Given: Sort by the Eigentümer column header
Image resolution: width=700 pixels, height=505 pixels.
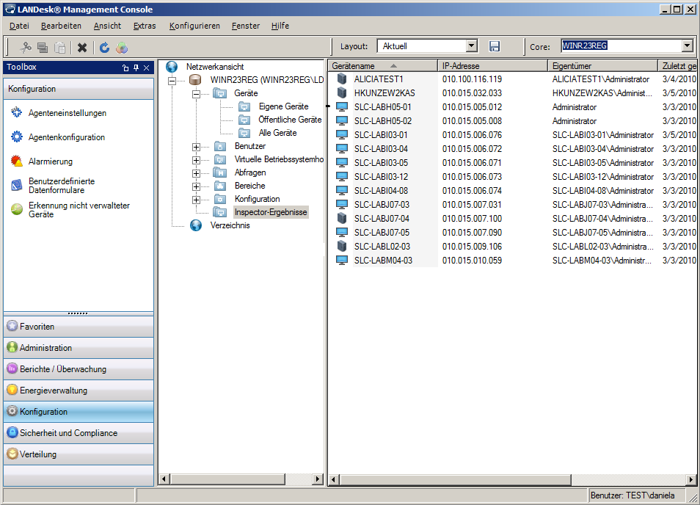Looking at the screenshot, I should coord(602,65).
